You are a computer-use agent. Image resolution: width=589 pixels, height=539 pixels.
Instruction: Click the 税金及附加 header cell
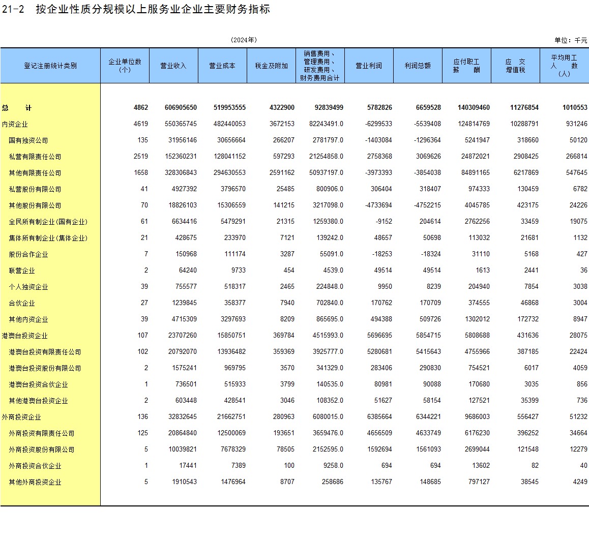pyautogui.click(x=271, y=66)
